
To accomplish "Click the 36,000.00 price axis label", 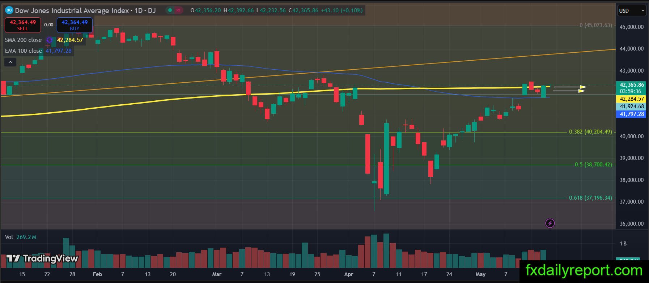I will pos(632,224).
